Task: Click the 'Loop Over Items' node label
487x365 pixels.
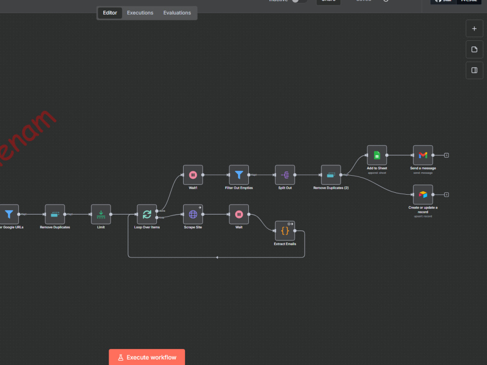Action: tap(147, 227)
